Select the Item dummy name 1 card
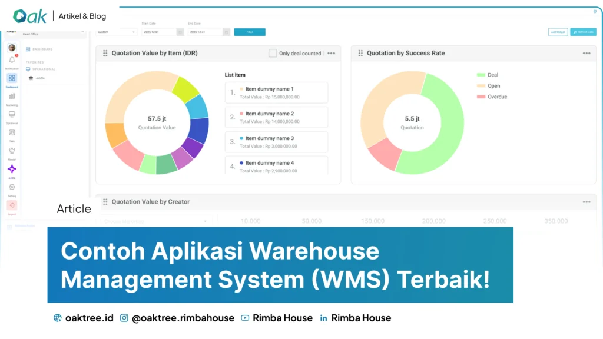603x339 pixels. pos(277,92)
